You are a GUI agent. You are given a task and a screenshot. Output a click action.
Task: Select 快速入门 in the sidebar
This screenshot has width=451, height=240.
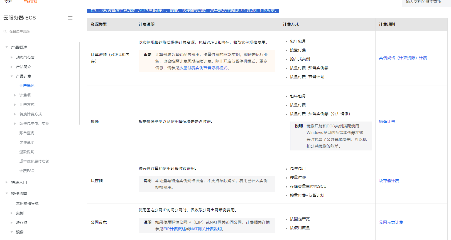(19, 182)
